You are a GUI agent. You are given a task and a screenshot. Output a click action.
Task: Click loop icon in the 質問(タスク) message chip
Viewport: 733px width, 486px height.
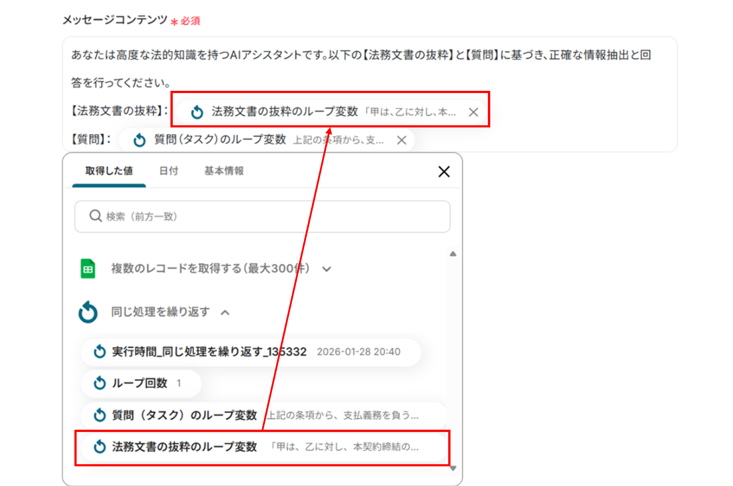(x=139, y=140)
